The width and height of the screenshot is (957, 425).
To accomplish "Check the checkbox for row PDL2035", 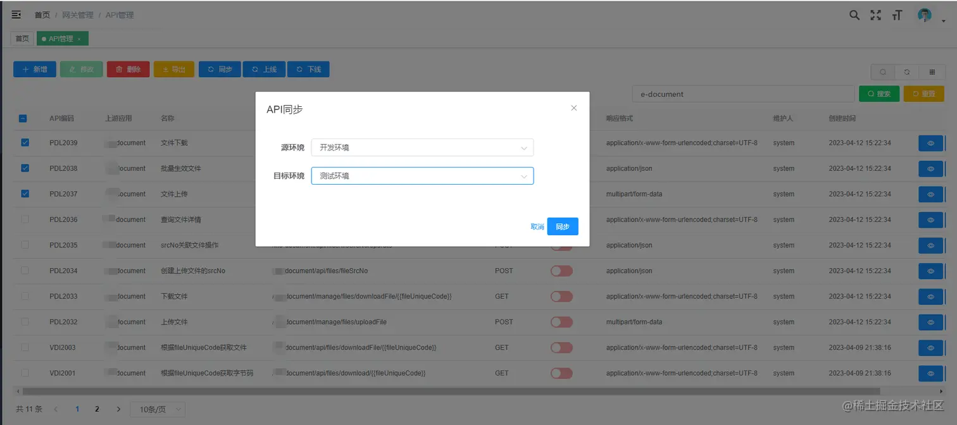I will pos(25,245).
